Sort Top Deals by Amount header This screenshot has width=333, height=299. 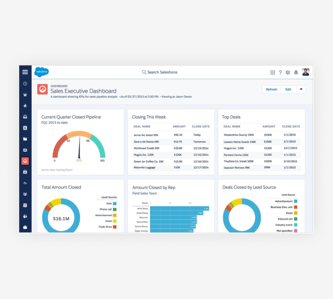[x=269, y=127]
